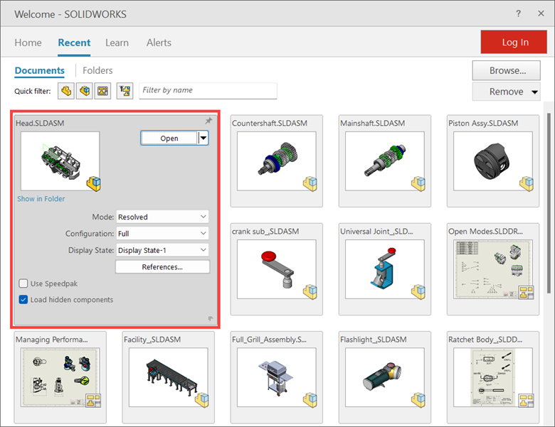Enable the Use Speedpak checkbox
This screenshot has height=427, width=555.
tap(23, 283)
